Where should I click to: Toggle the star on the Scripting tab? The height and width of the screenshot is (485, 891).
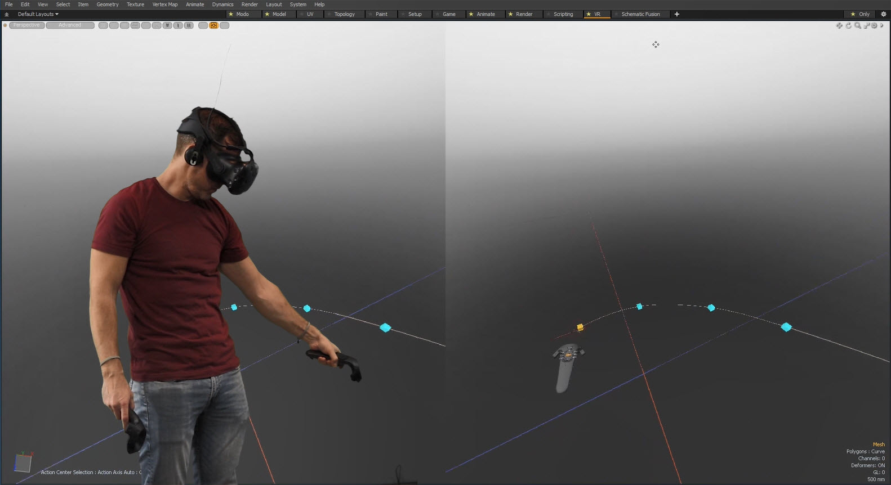click(x=548, y=14)
